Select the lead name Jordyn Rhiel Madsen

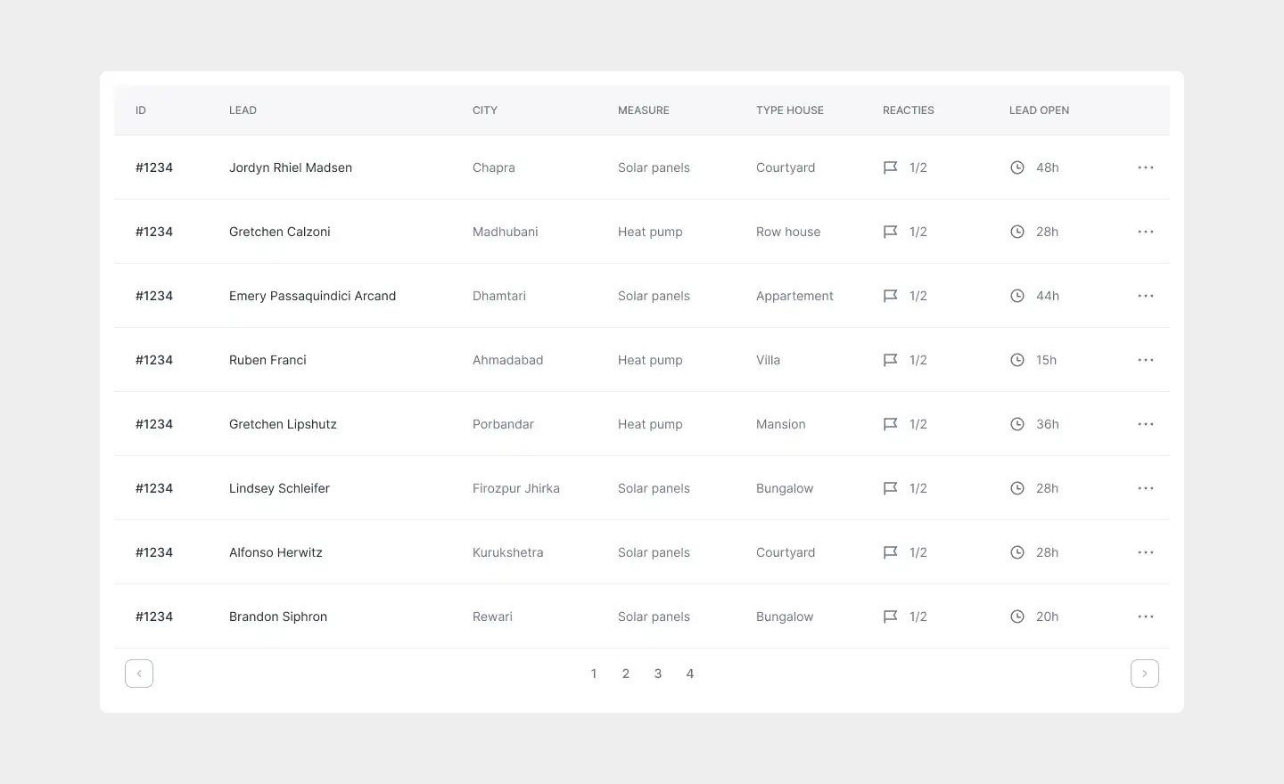point(291,167)
